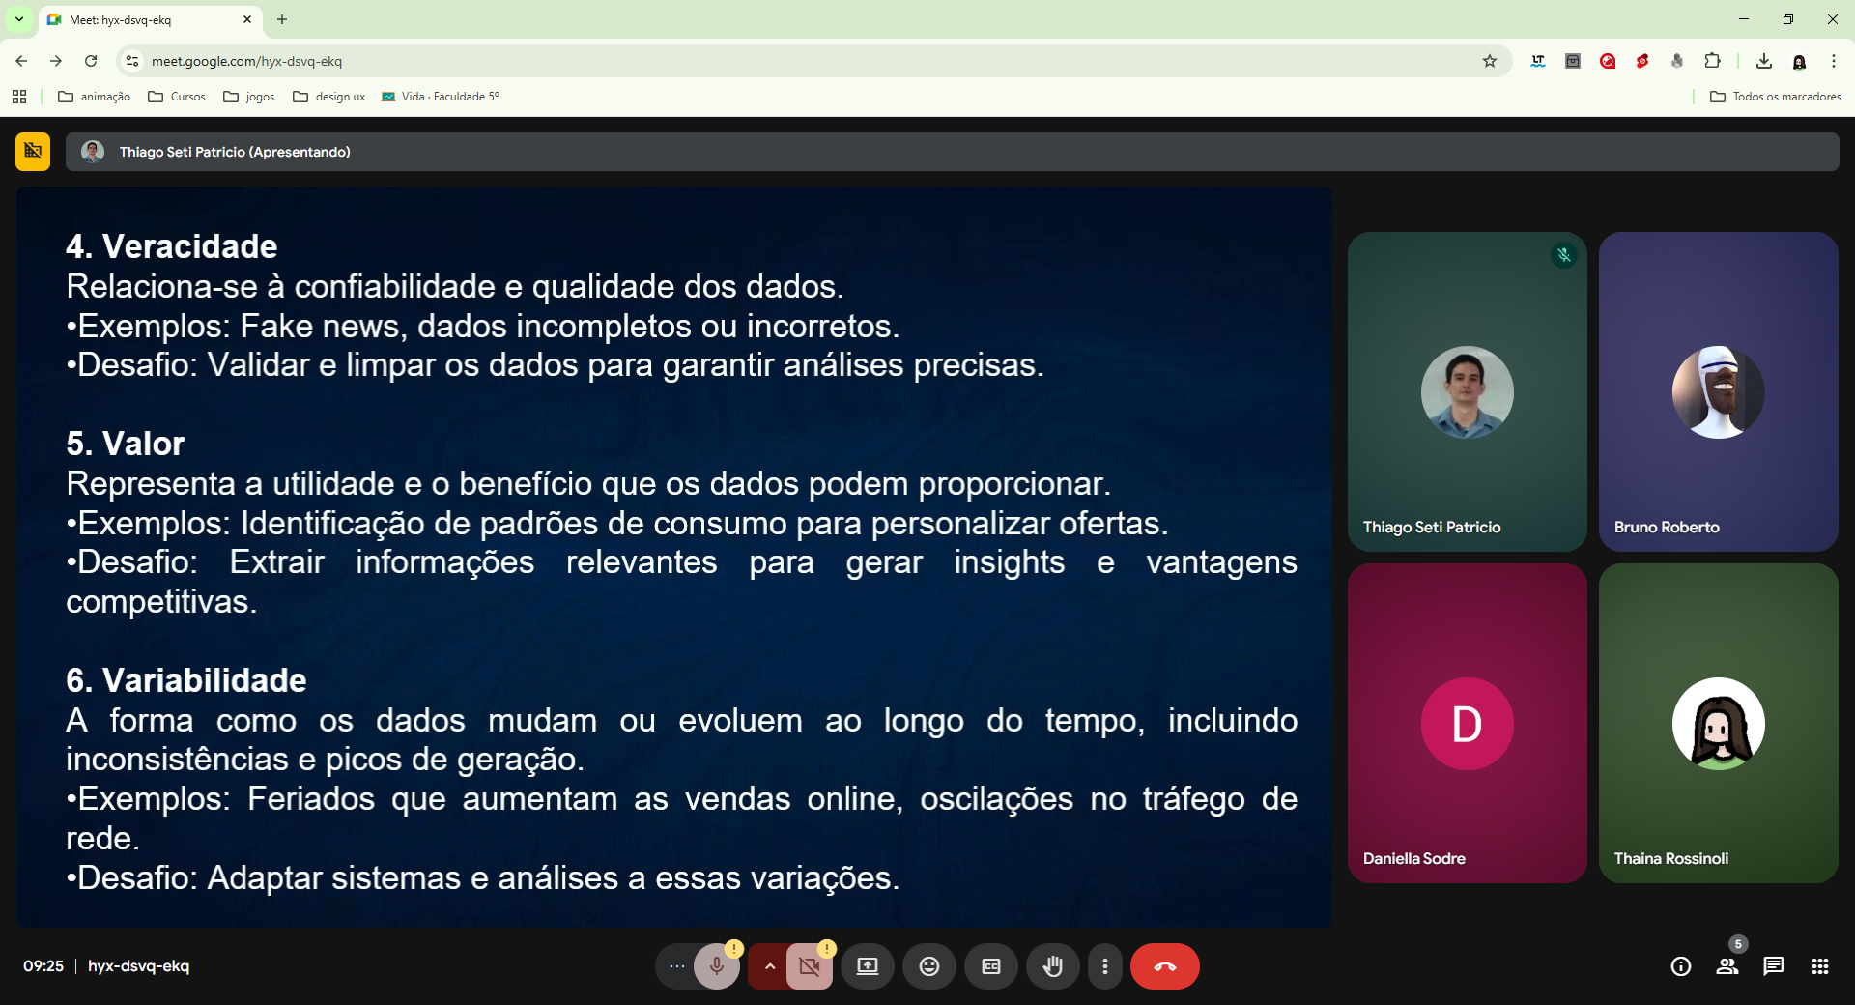Toggle the camera on or off
This screenshot has height=1005, width=1855.
point(810,966)
